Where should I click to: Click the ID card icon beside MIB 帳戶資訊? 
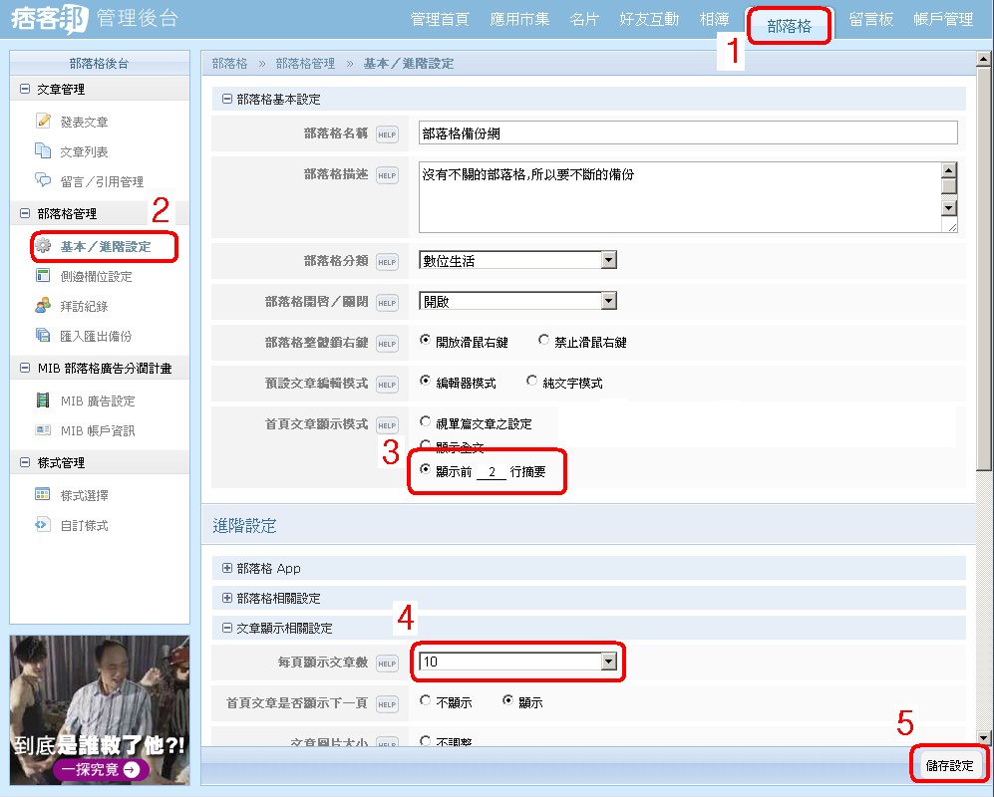43,430
